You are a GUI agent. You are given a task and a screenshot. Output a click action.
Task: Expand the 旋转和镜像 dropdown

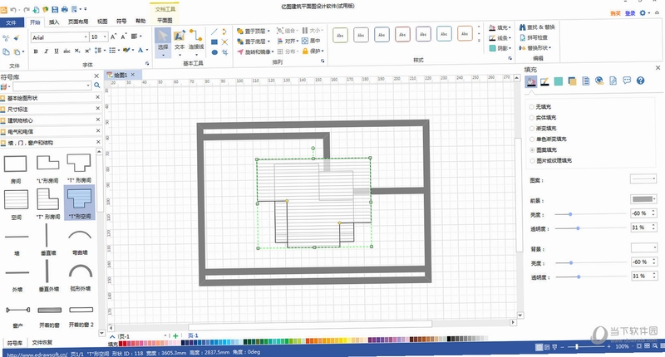click(x=273, y=51)
